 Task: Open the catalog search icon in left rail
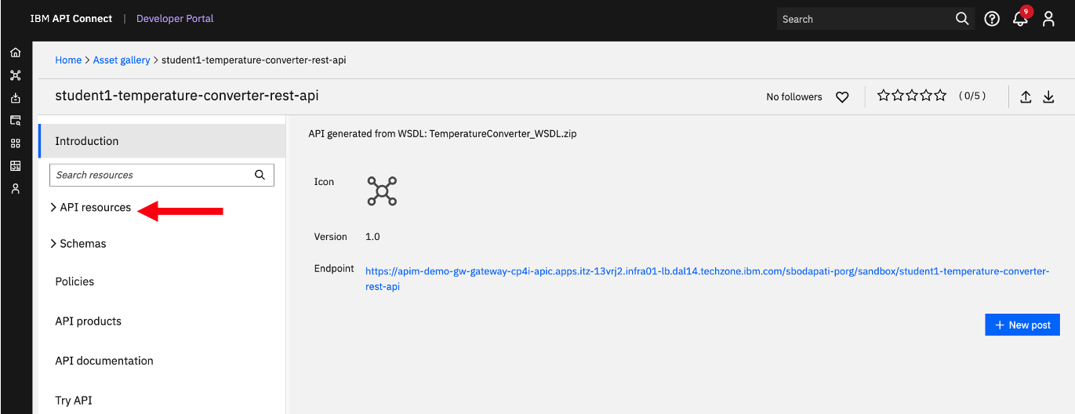tap(16, 121)
